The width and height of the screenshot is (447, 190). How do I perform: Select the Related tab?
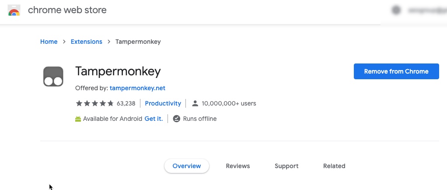coord(334,166)
